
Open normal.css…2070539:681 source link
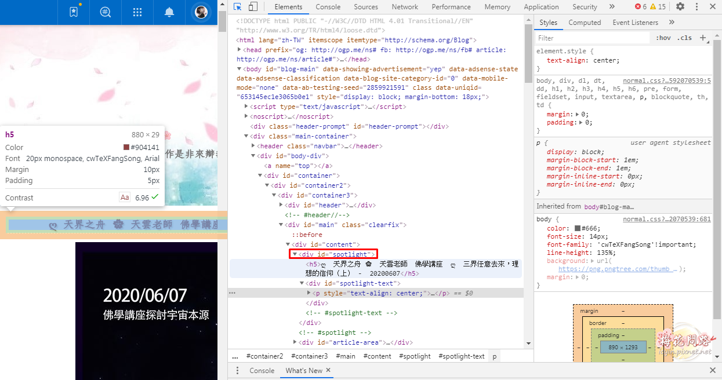coord(667,220)
